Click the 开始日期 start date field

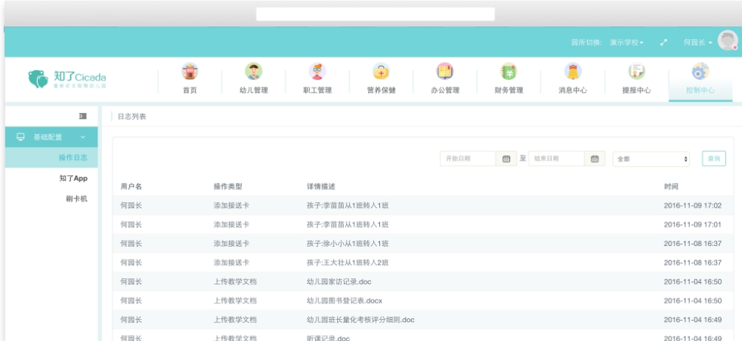(468, 158)
